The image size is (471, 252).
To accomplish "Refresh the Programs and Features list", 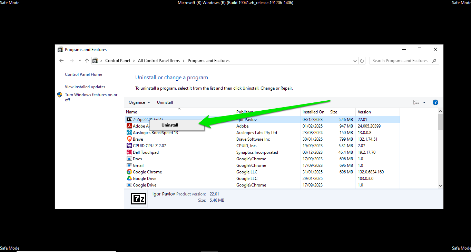I will tap(362, 61).
